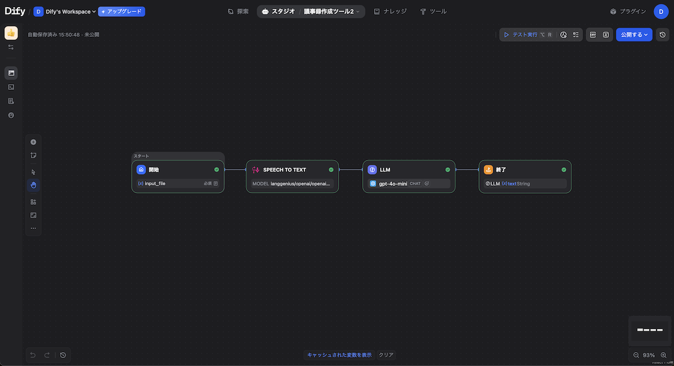Screen dimensions: 674x366
Task: Open the logs sidebar icon
Action: [11, 101]
